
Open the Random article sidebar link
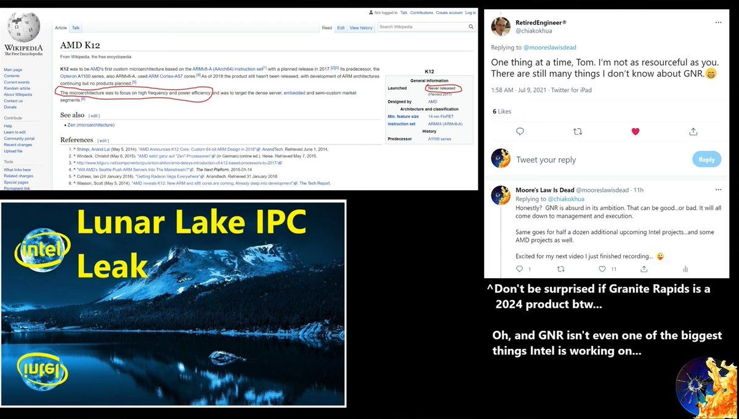tap(17, 88)
